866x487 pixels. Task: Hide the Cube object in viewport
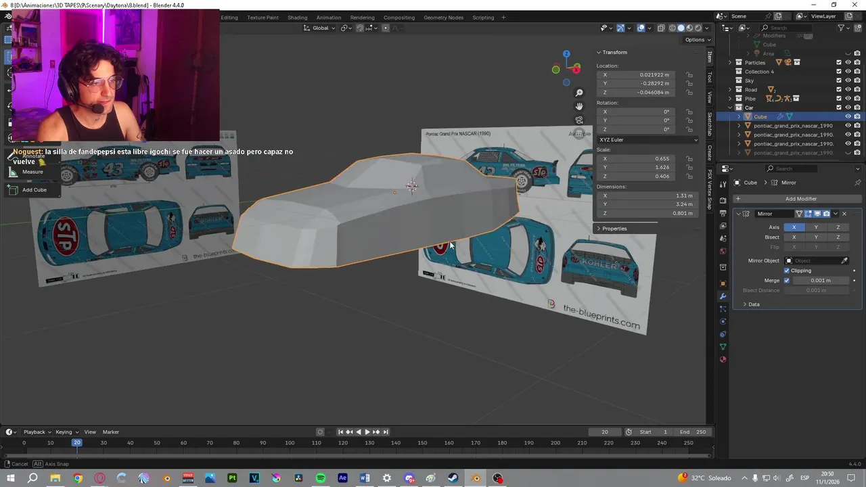848,116
